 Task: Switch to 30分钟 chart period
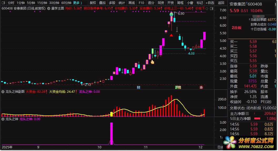[54, 3]
